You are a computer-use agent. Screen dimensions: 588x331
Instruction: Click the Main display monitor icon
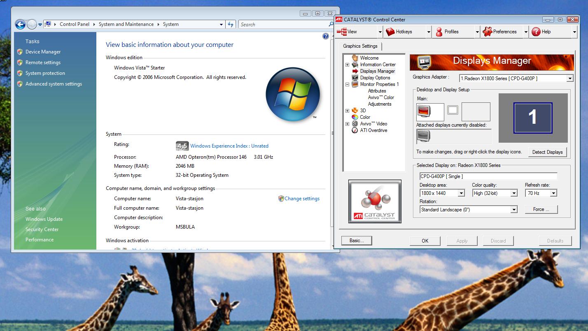click(x=424, y=111)
